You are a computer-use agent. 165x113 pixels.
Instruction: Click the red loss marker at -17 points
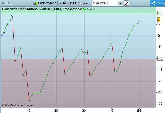click(x=23, y=75)
